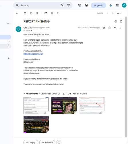Open input tools dropdown arrow
Viewport: 128px width, 144px height.
coord(121,13)
